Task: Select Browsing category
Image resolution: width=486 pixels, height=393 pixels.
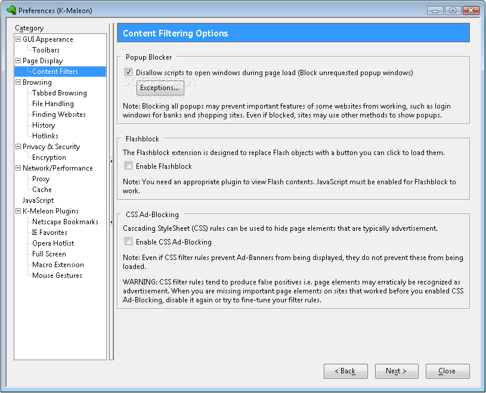Action: (x=37, y=82)
